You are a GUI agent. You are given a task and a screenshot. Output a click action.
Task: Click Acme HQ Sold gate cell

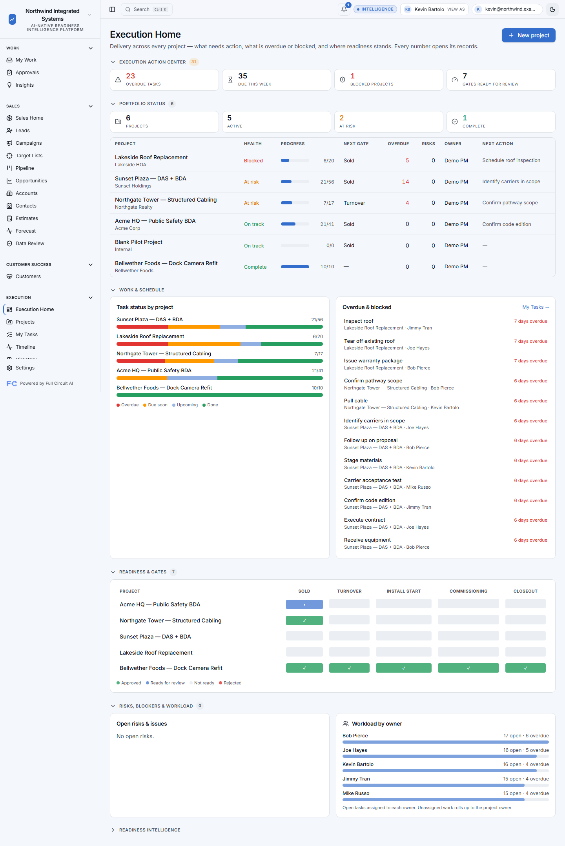(x=304, y=604)
